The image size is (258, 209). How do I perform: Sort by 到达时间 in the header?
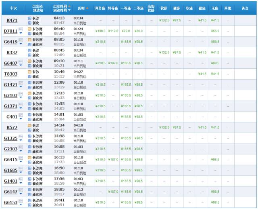[x=62, y=10]
